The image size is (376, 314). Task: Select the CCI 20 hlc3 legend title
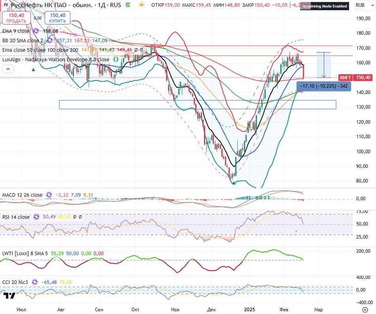tap(15, 282)
